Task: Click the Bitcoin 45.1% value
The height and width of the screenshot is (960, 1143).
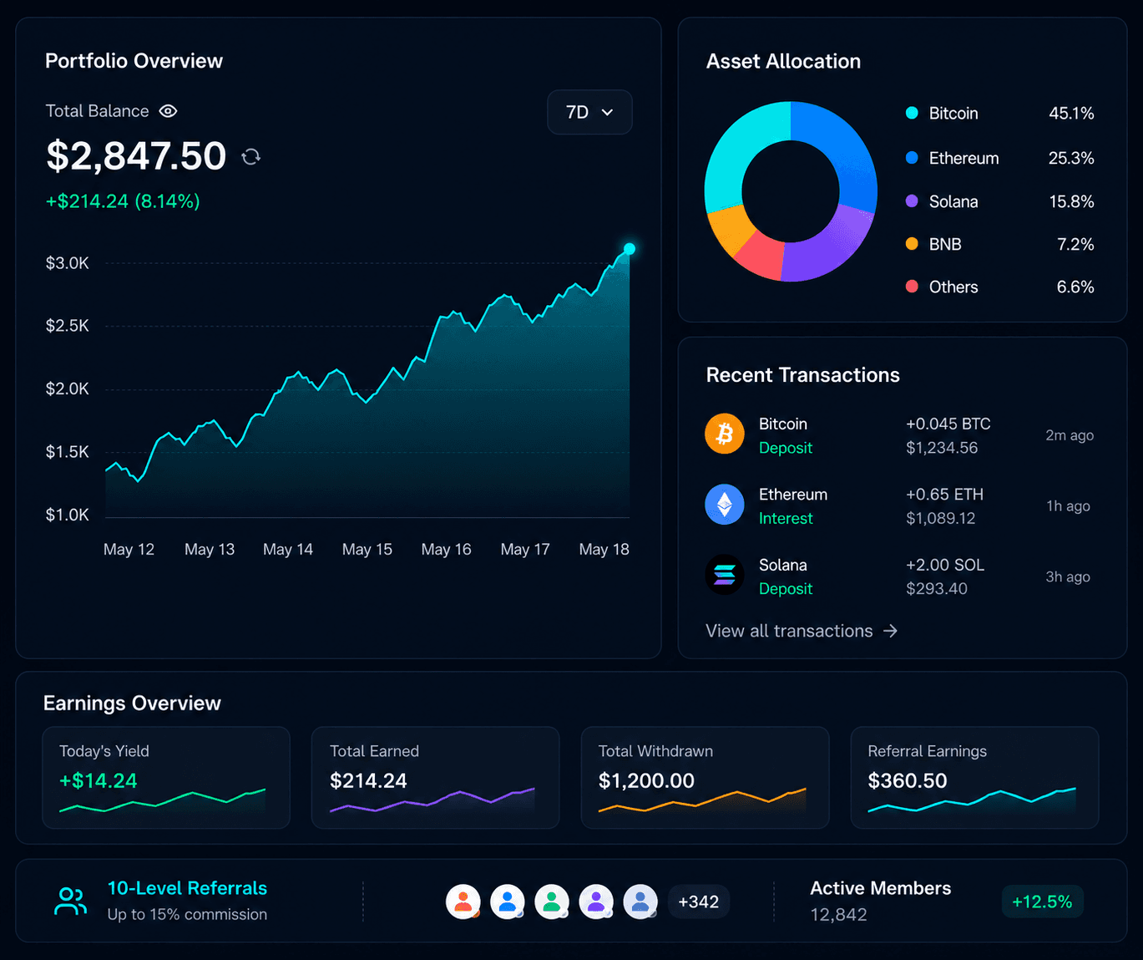Action: tap(1071, 113)
